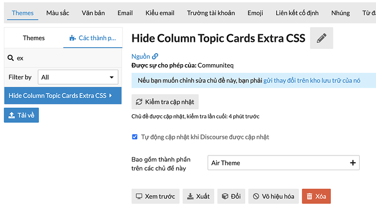This screenshot has width=376, height=211.
Task: Open the Nhúng tab
Action: (x=341, y=13)
